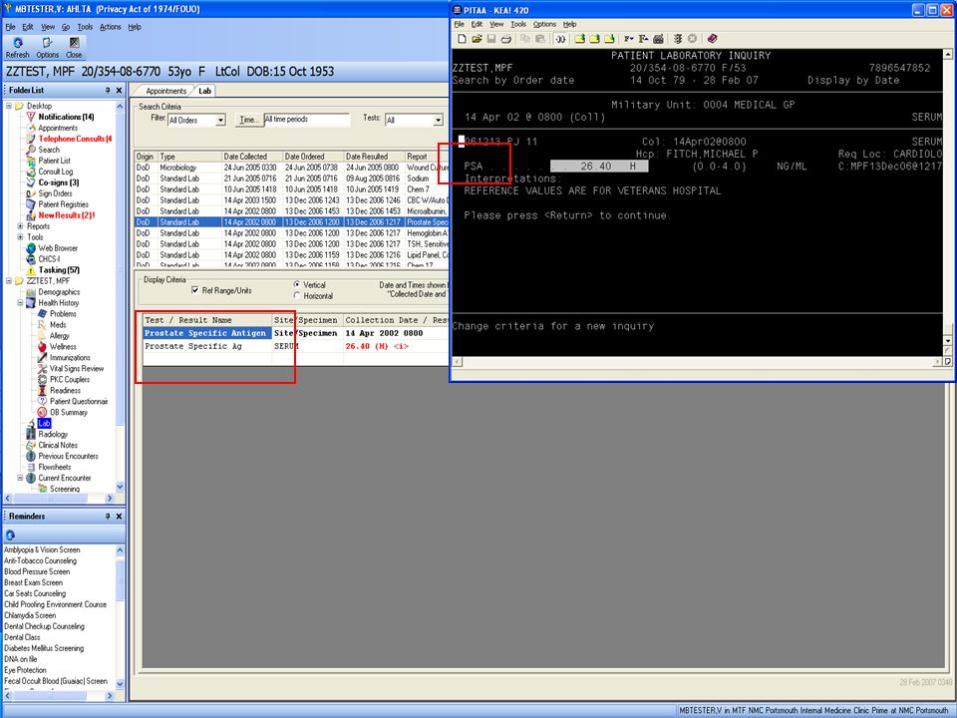Click the Time... button
957x718 pixels.
[248, 120]
